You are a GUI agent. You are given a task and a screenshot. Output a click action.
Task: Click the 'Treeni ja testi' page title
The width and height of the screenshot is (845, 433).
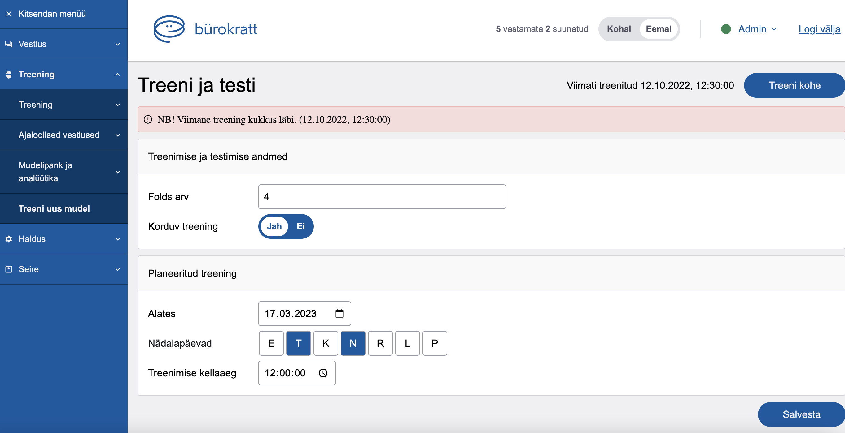tap(196, 85)
